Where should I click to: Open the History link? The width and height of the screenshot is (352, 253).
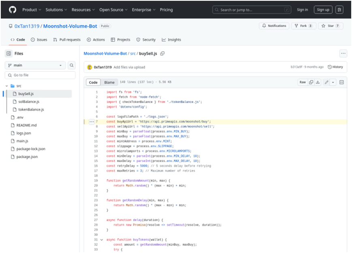[x=335, y=67]
